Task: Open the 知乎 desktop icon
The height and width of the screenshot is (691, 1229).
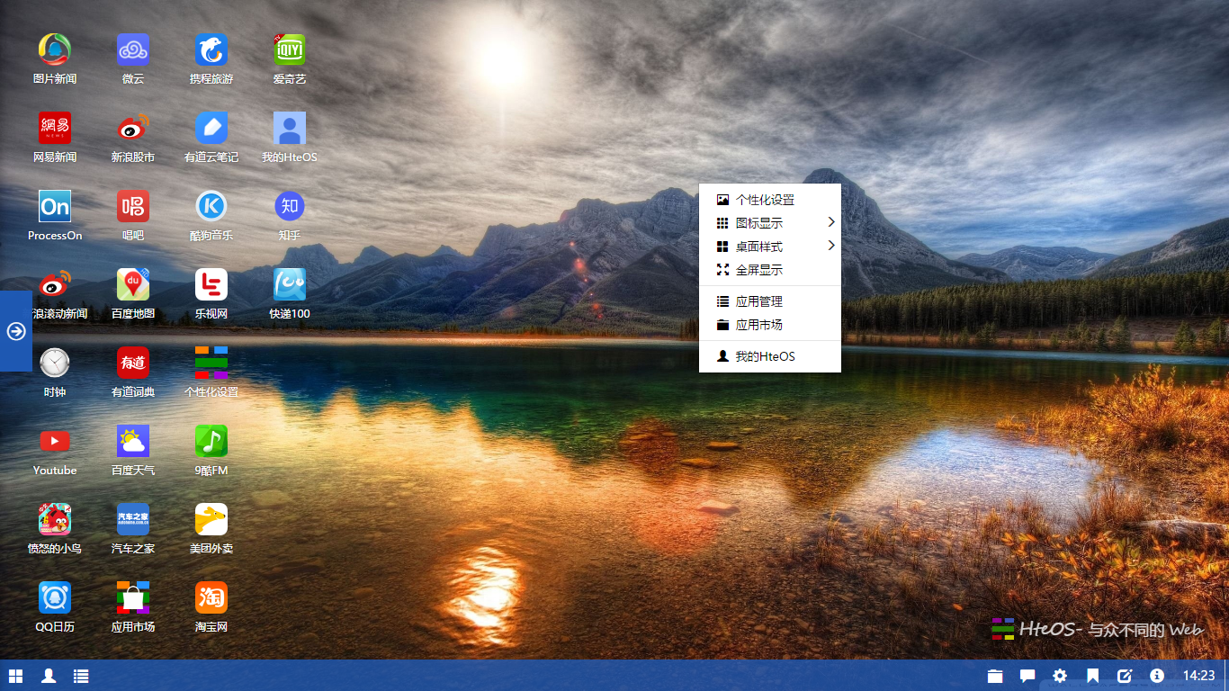Action: [x=290, y=207]
